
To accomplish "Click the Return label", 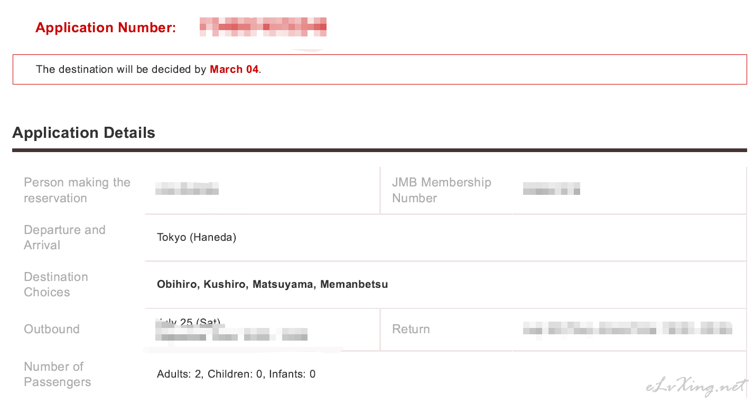I will (411, 329).
